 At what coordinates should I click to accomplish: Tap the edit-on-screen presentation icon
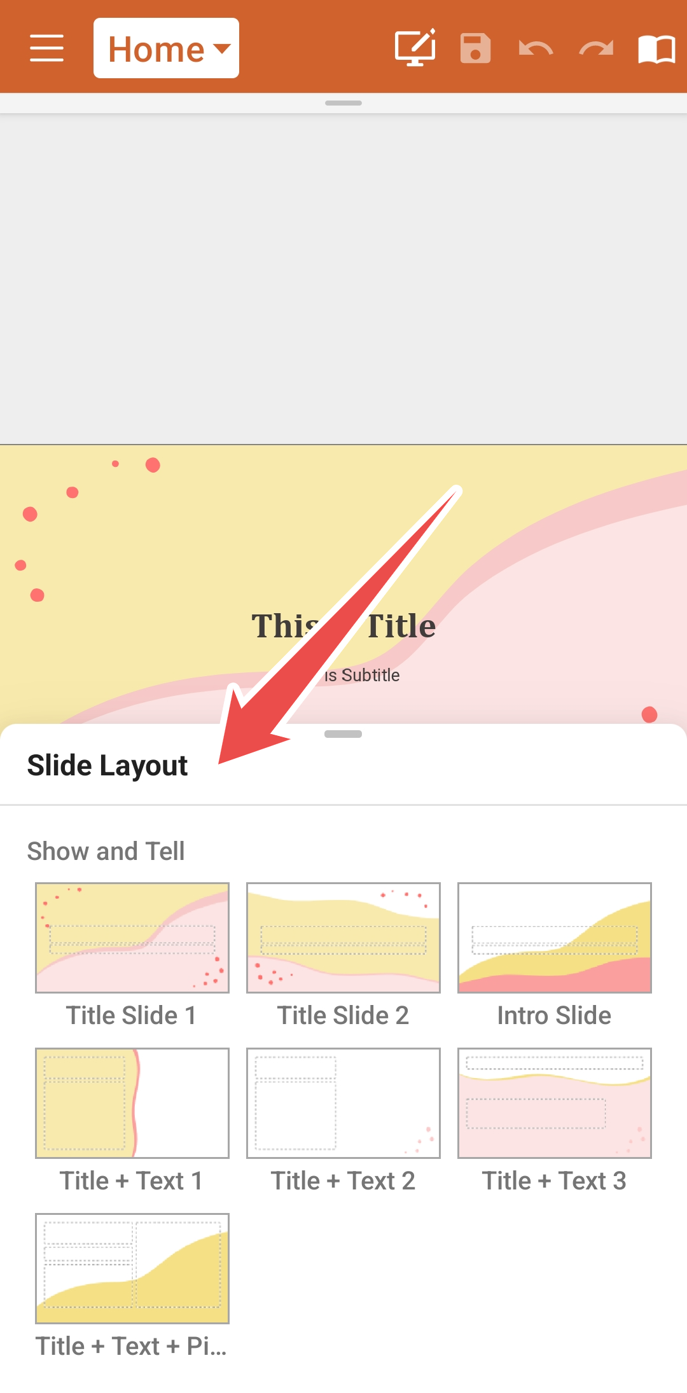tap(415, 48)
